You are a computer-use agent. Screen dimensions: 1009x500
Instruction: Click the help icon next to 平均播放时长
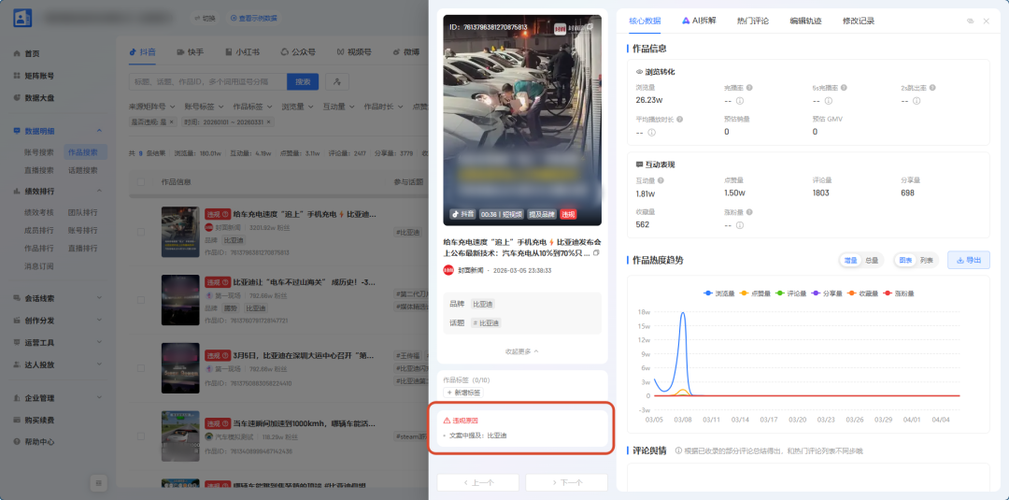coord(679,119)
